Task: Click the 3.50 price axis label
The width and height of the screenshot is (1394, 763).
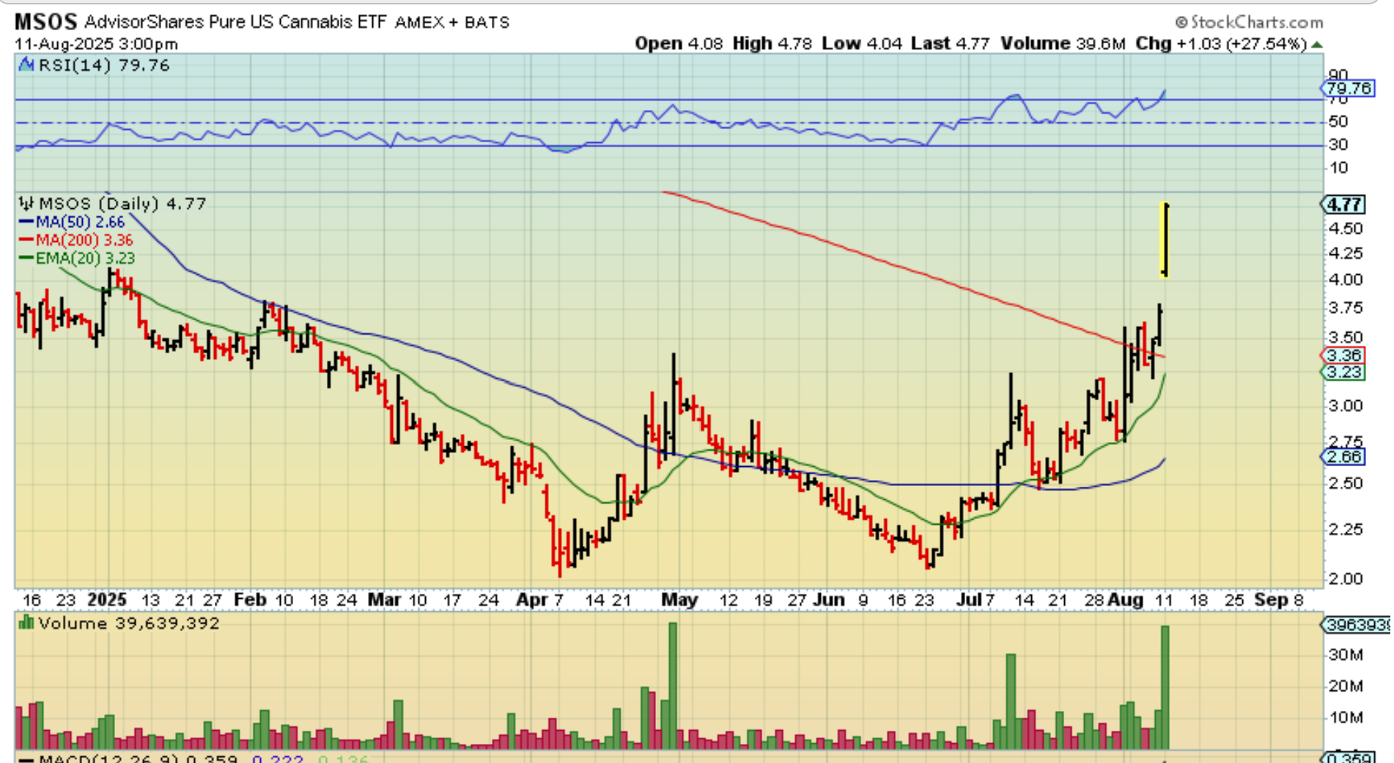Action: tap(1346, 338)
